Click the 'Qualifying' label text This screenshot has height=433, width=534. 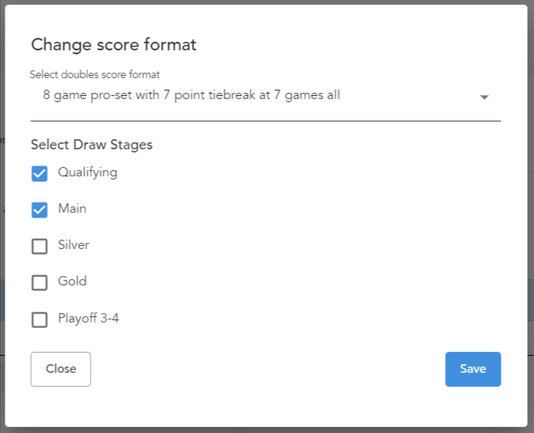pos(87,172)
